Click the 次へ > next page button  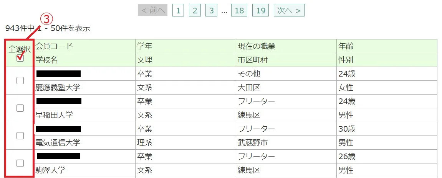click(289, 11)
